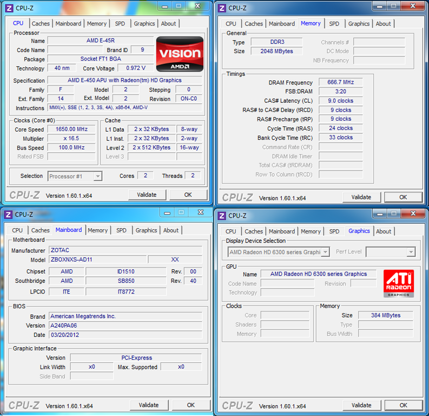Select Memory tab in the Graphics window

[x=311, y=231]
